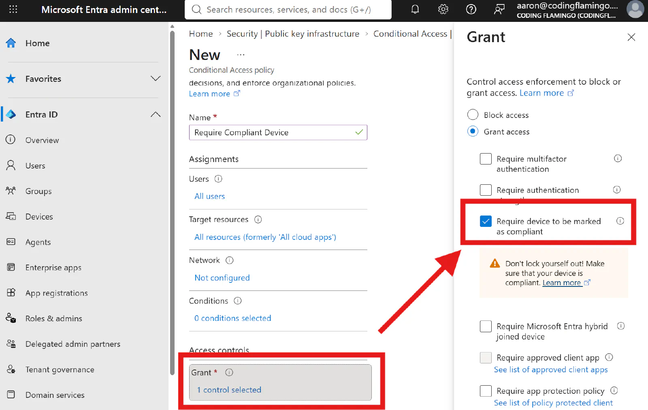This screenshot has height=410, width=648.
Task: Click Not configured under Network
Action: coord(222,278)
